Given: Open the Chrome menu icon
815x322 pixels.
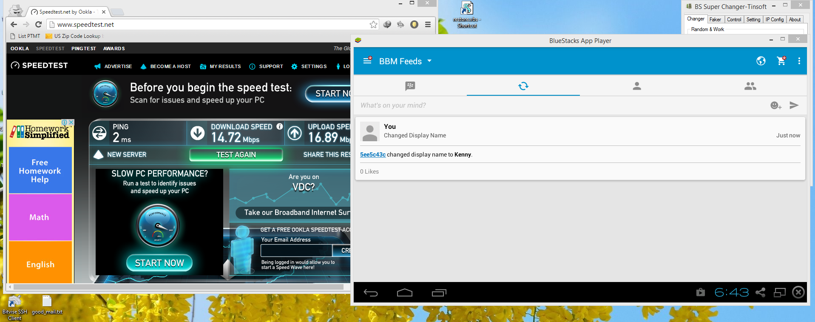Looking at the screenshot, I should click(x=428, y=25).
